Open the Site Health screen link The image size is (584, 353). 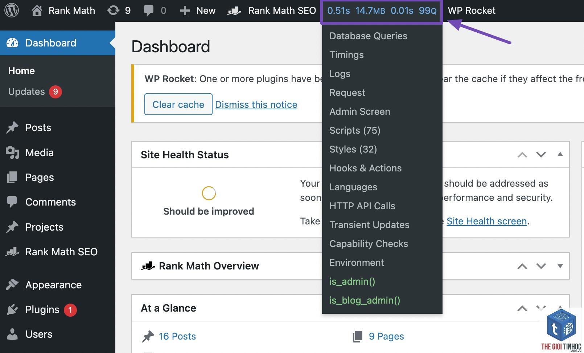coord(486,221)
